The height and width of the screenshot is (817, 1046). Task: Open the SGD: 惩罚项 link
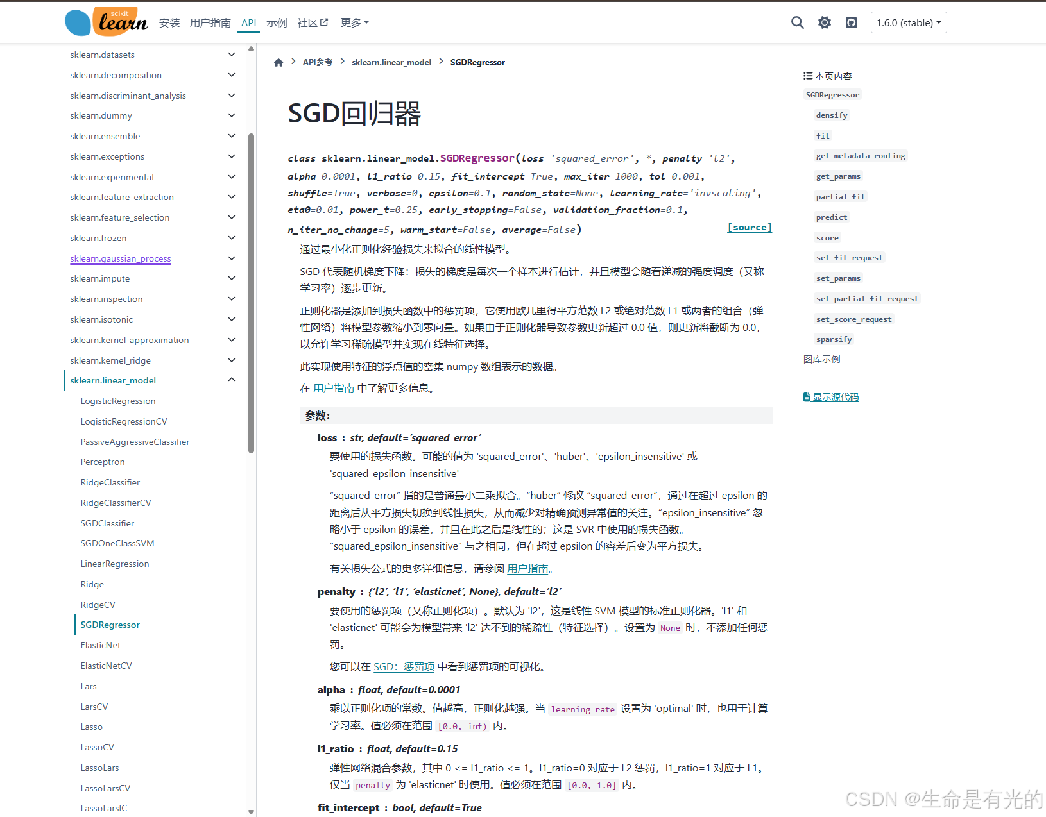(x=404, y=667)
